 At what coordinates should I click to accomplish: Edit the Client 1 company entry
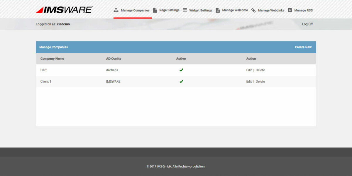pos(249,81)
